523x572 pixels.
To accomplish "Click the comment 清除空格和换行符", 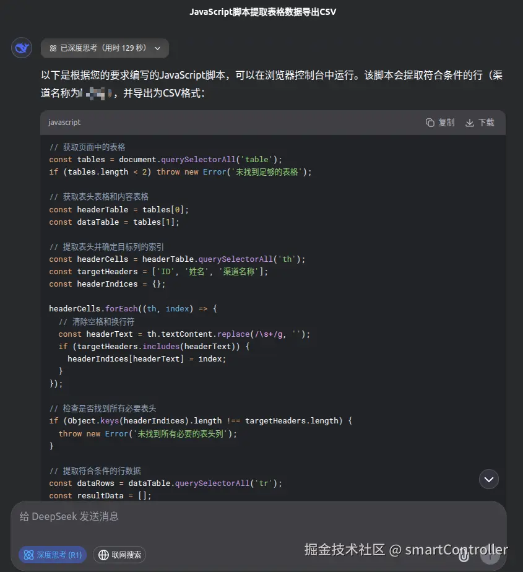I will pos(97,321).
